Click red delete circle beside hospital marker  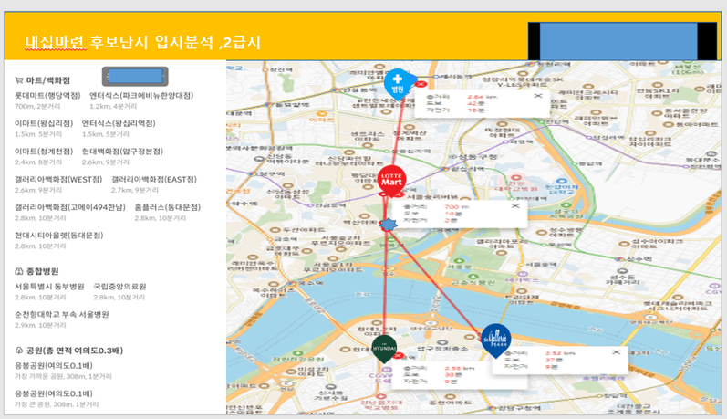tap(421, 84)
